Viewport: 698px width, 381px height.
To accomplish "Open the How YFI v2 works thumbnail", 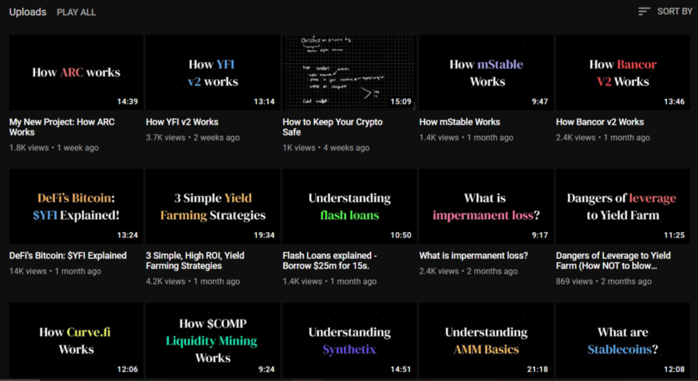I will pyautogui.click(x=212, y=73).
